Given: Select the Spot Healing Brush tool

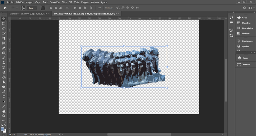Looking at the screenshot, I should (4, 53).
